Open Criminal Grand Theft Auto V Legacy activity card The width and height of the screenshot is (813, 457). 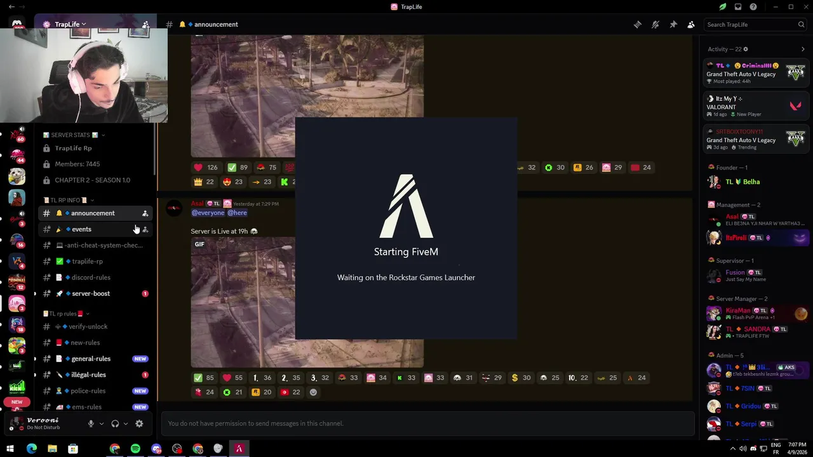(756, 73)
